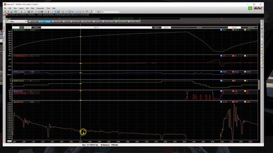273x153 pixels.
Task: Click the top icon in the right toolbar
Action: (x=262, y=21)
